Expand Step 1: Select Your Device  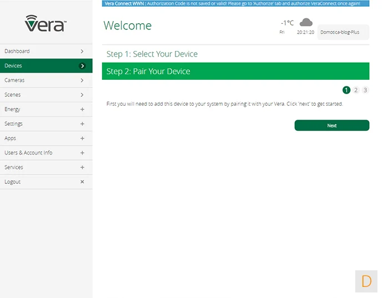coord(235,54)
